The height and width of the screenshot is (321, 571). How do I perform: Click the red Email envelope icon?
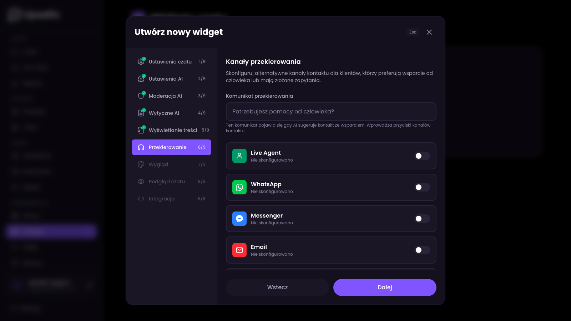tap(239, 250)
